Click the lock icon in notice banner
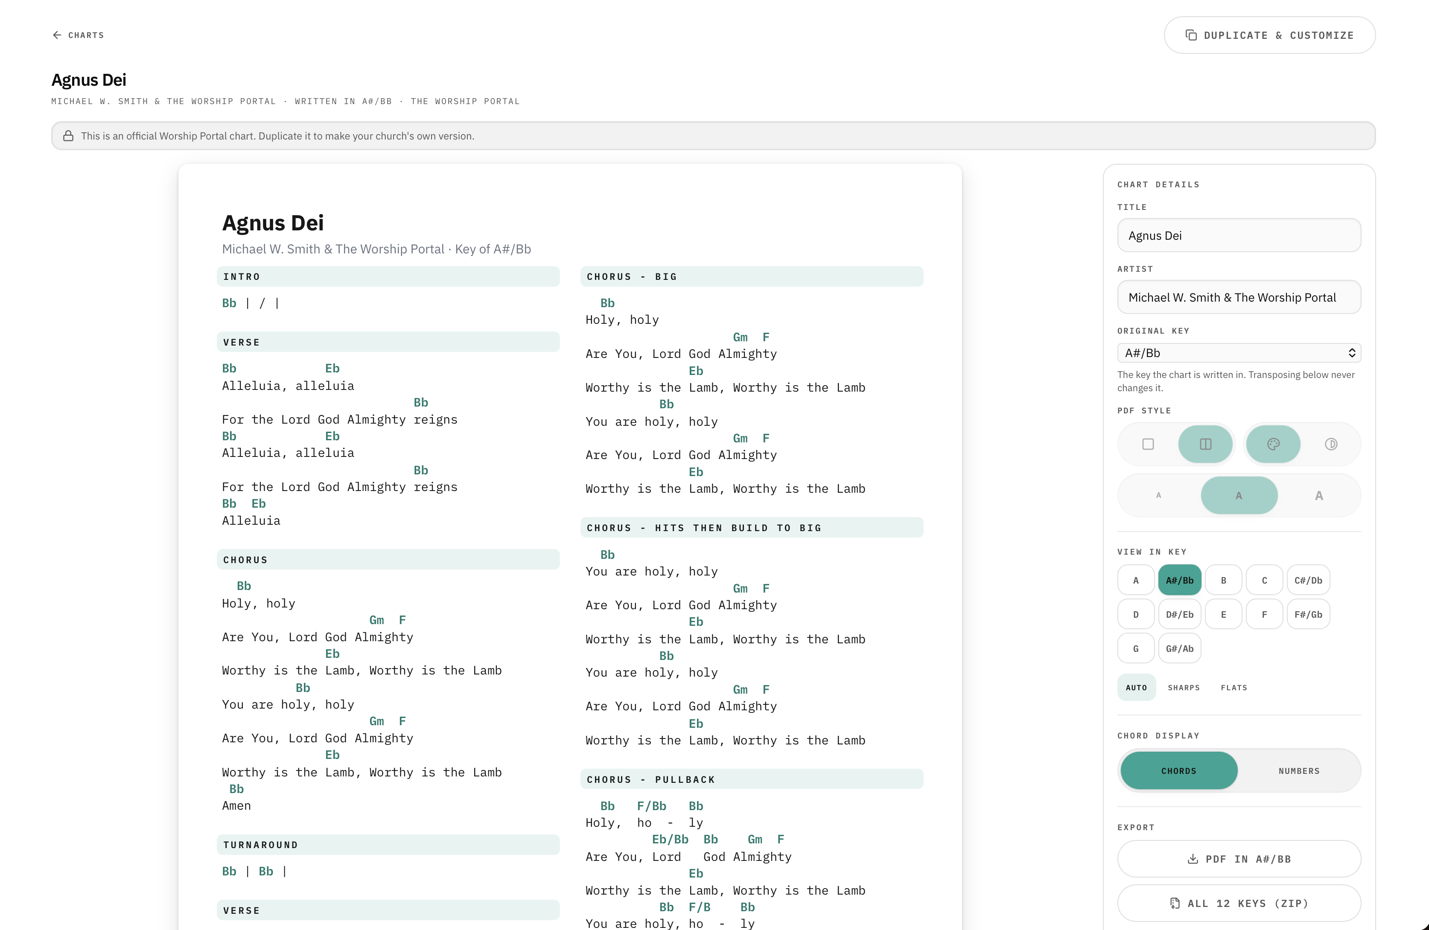 point(68,136)
